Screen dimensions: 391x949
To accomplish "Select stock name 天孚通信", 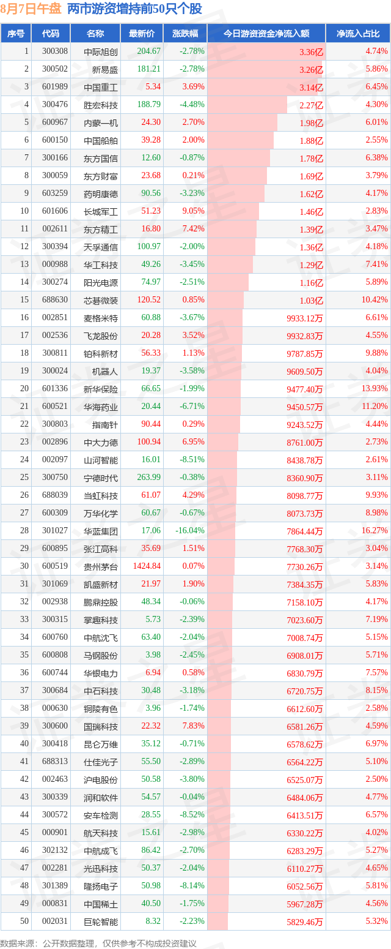I will pos(101,247).
